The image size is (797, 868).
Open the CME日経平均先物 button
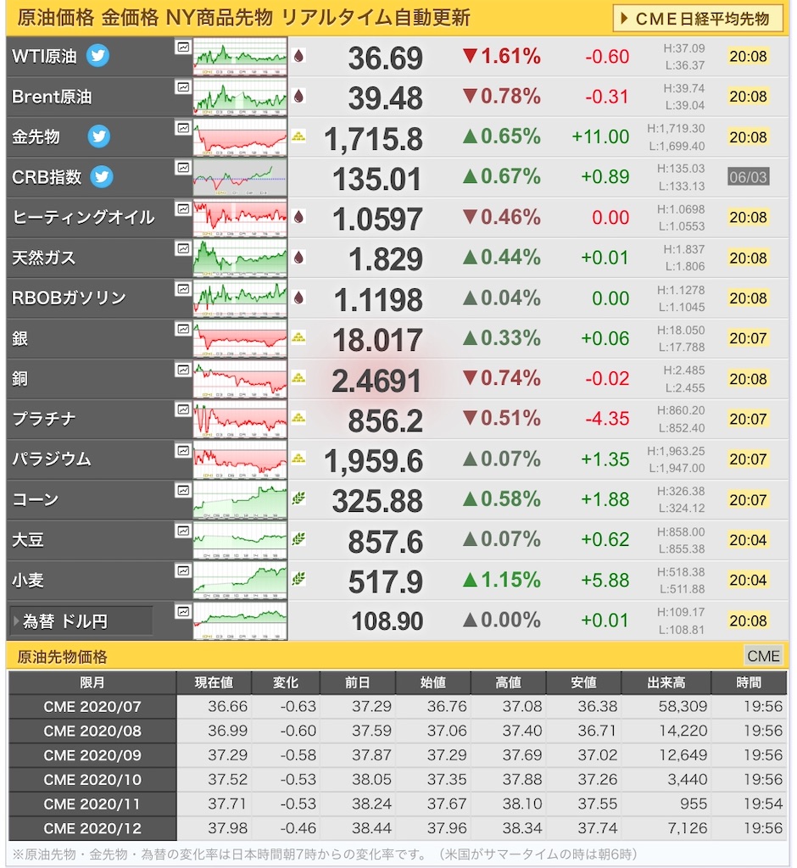pyautogui.click(x=698, y=19)
